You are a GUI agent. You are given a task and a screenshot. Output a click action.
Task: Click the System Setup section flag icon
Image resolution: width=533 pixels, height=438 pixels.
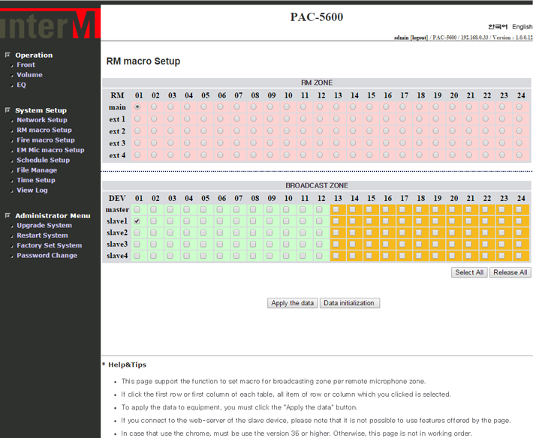pyautogui.click(x=8, y=110)
